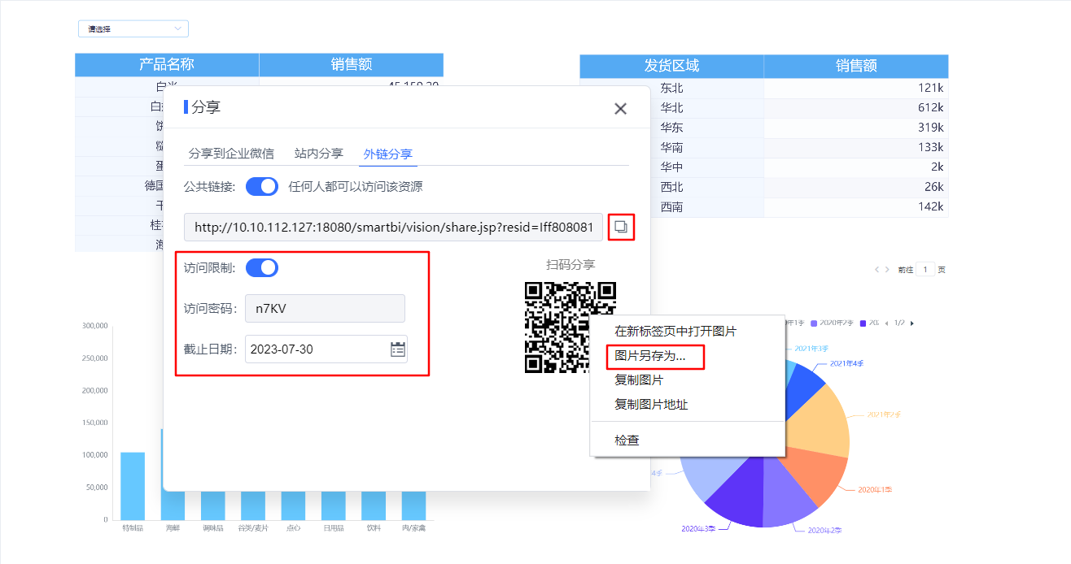Click the 访问密码 field n7KV
Image resolution: width=1071 pixels, height=564 pixels.
pos(325,309)
